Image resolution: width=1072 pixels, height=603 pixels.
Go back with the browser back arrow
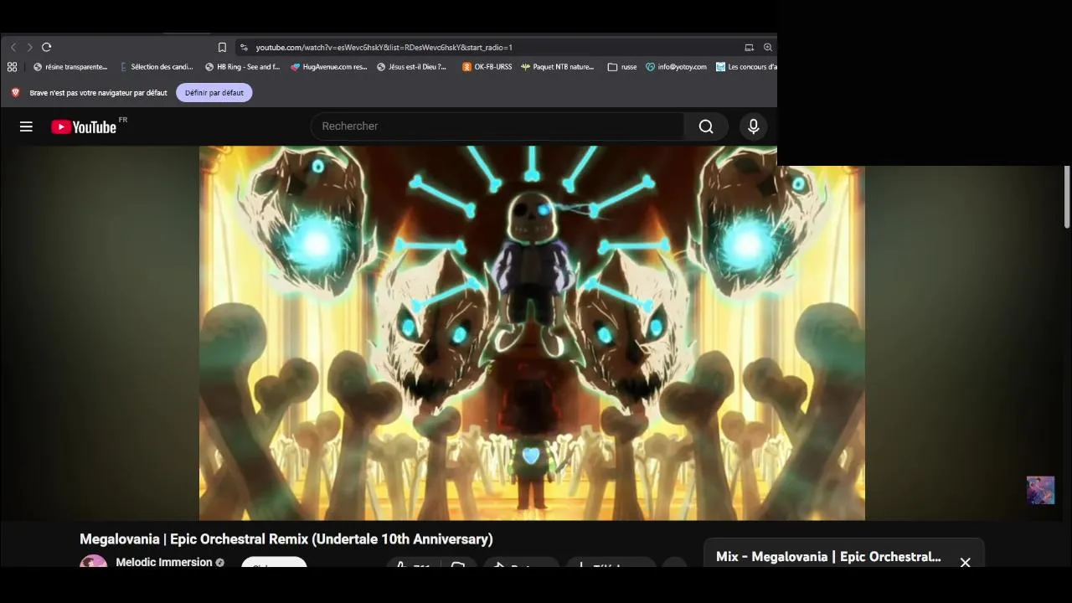(x=13, y=47)
